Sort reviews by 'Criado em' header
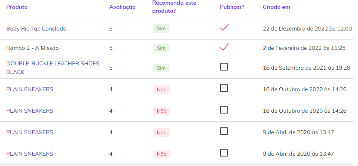358x166 pixels. pyautogui.click(x=276, y=7)
